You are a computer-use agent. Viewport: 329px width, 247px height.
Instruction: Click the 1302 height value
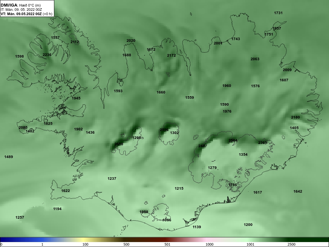(x=174, y=133)
